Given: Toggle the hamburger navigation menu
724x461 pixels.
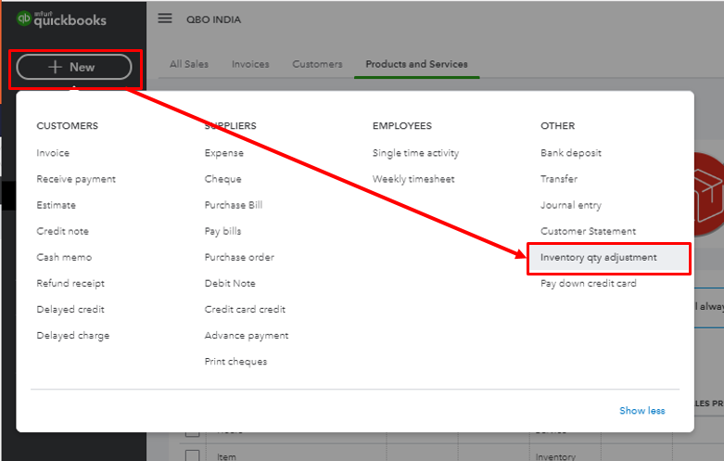Looking at the screenshot, I should pos(165,19).
